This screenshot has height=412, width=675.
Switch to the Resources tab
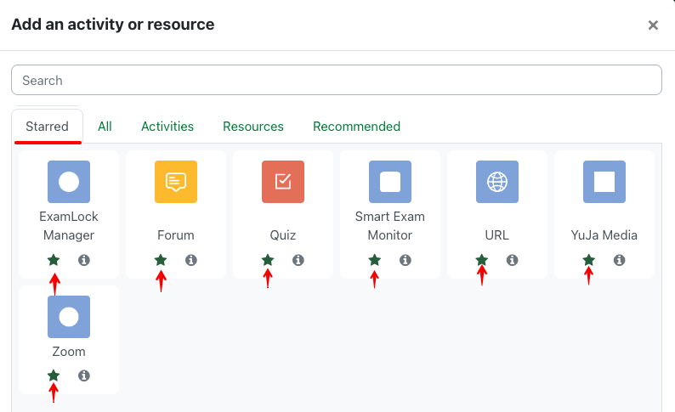[x=253, y=127]
